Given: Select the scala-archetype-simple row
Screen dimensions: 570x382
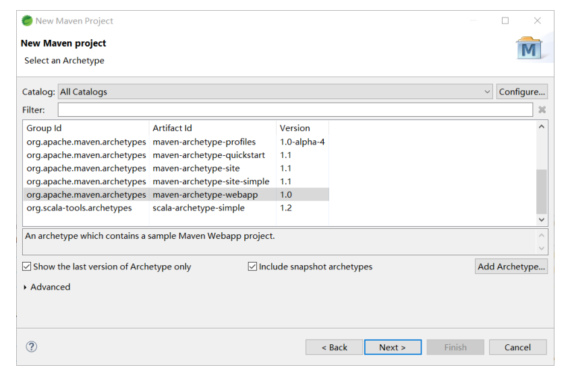Looking at the screenshot, I should (176, 208).
